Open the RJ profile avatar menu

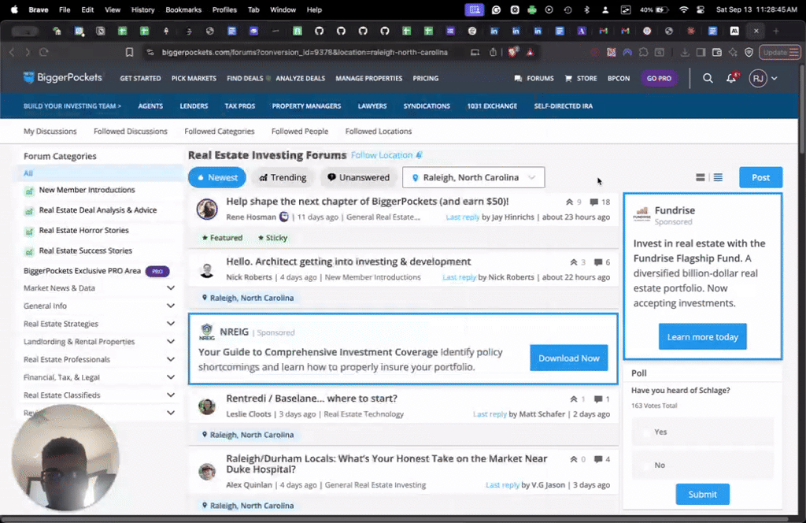tap(758, 78)
